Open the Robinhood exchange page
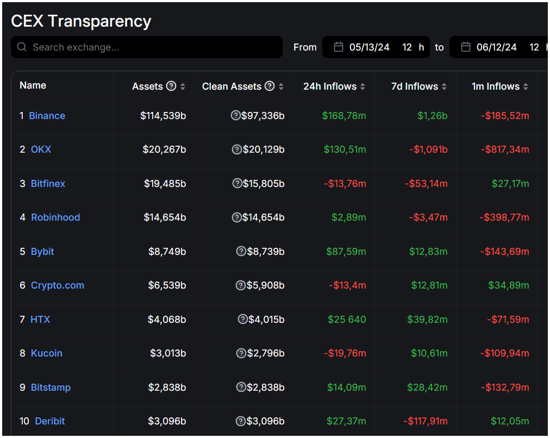550x438 pixels. 55,217
